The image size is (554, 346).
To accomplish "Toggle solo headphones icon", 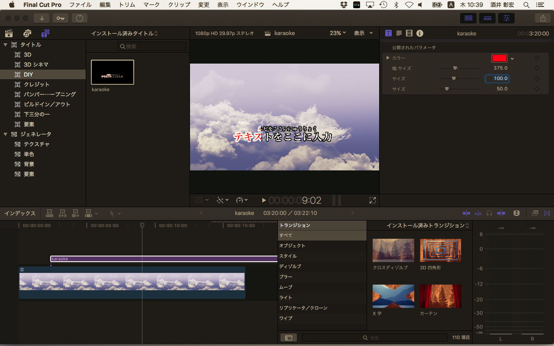I will pyautogui.click(x=490, y=213).
